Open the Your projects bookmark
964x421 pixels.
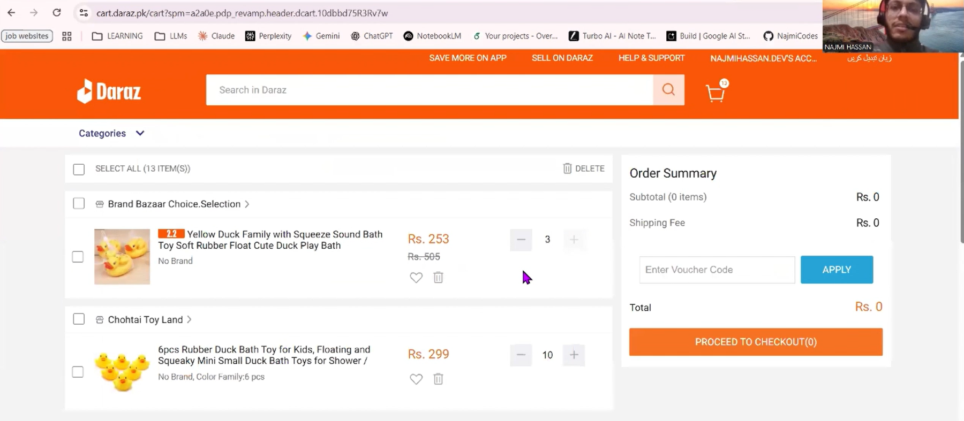(515, 36)
